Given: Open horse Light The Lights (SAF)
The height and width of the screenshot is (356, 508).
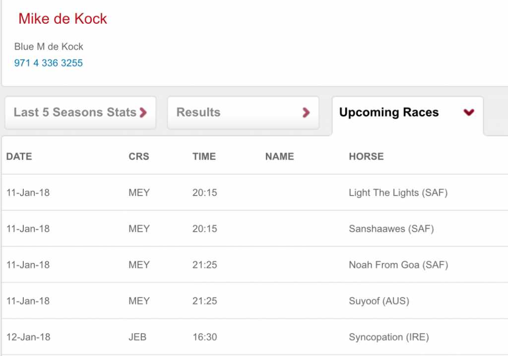Looking at the screenshot, I should 398,193.
